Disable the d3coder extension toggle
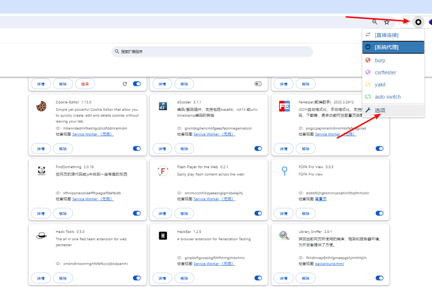 (258, 148)
